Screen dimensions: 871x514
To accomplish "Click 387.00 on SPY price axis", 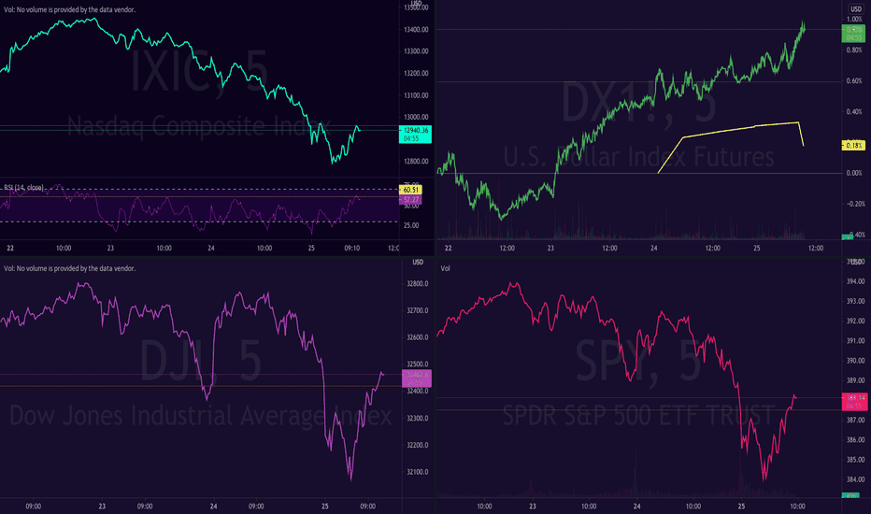I will pyautogui.click(x=855, y=421).
